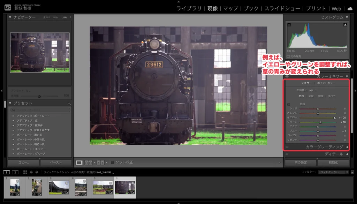Go to previous photo using back arrow
Viewport: 357px width, 204px height.
coord(31,172)
